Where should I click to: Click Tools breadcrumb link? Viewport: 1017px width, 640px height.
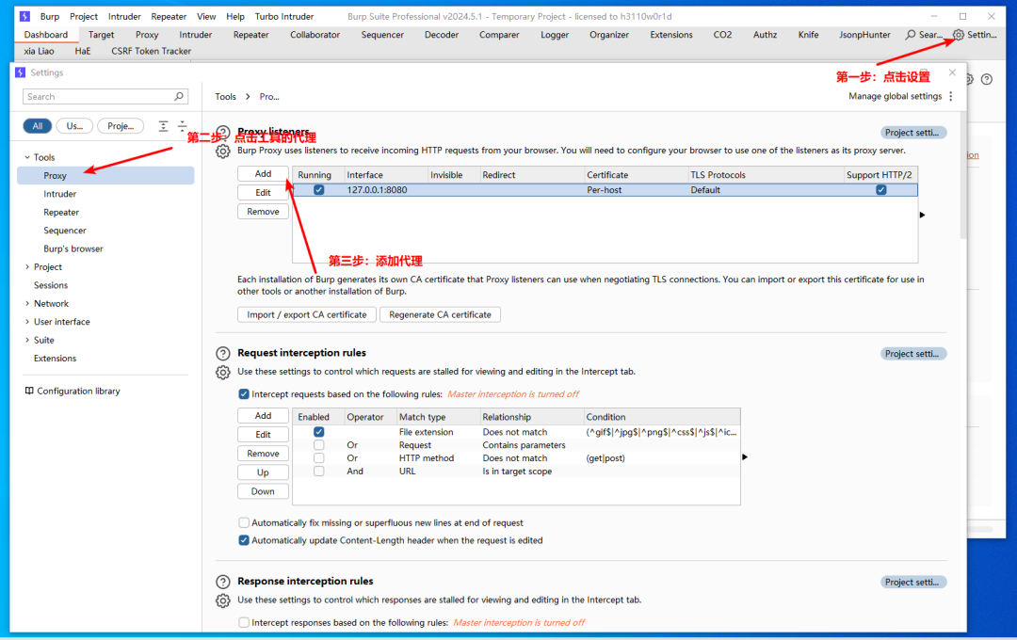tap(225, 96)
